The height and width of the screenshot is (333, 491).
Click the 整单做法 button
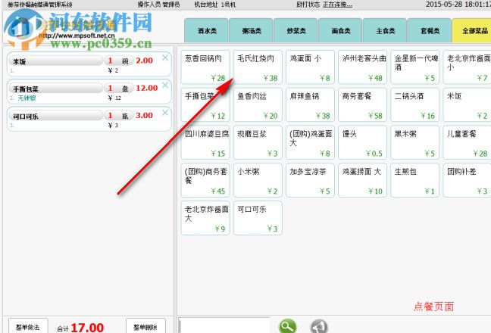[x=28, y=326]
